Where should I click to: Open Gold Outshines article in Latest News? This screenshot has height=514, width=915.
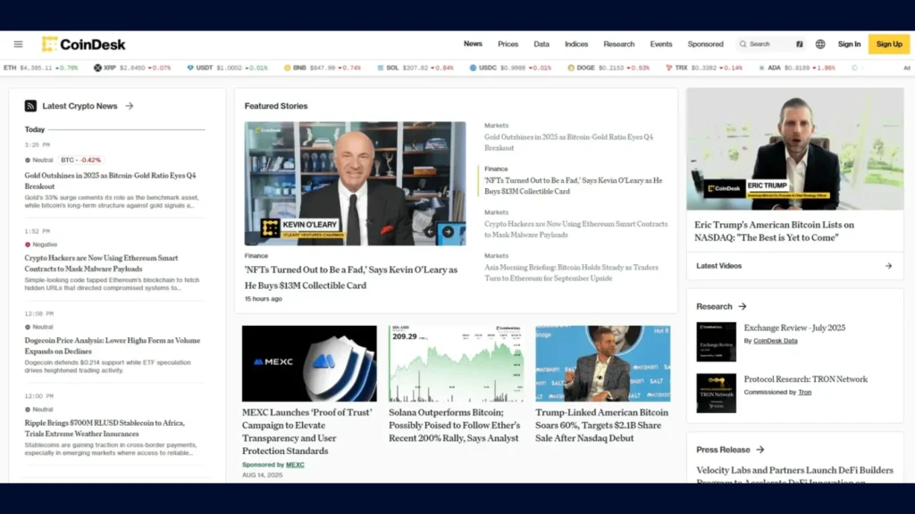point(110,180)
